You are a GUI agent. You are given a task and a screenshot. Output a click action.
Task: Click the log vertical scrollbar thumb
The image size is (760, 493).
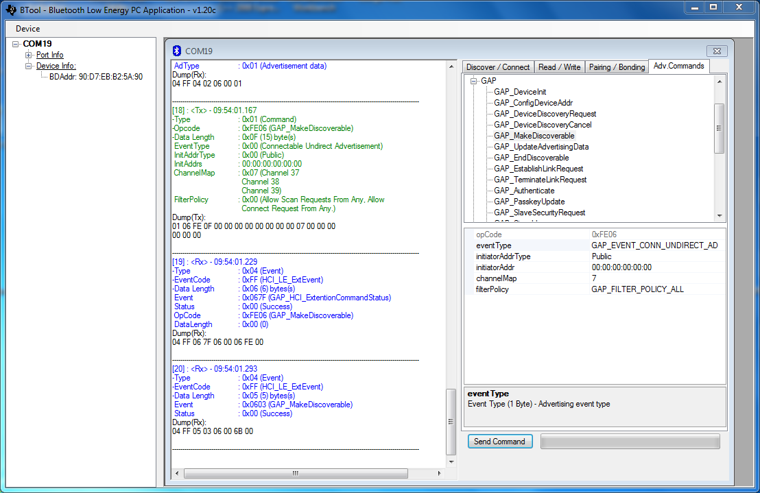[451, 421]
